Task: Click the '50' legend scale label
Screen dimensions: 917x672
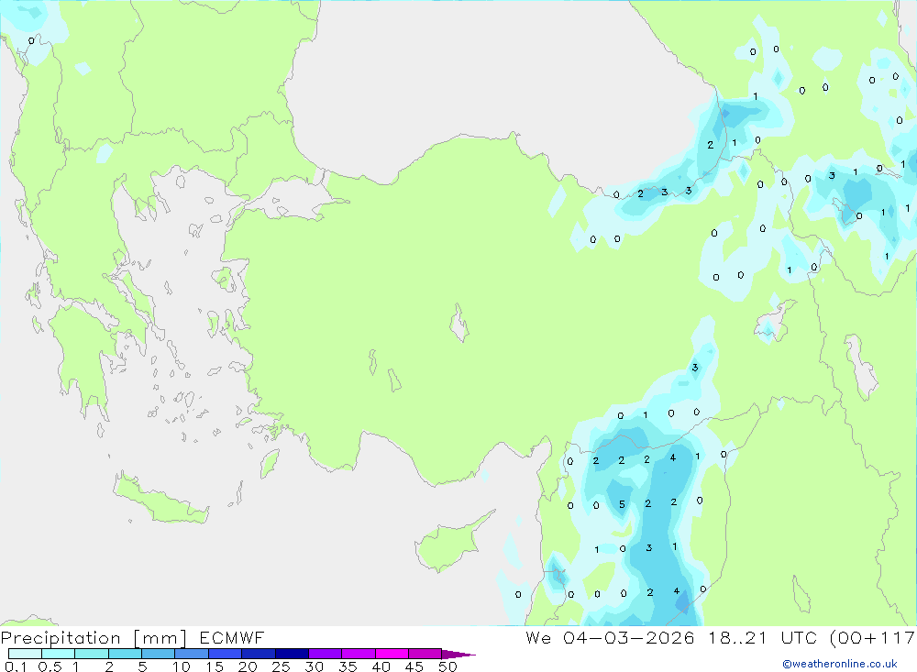Action: [x=447, y=666]
